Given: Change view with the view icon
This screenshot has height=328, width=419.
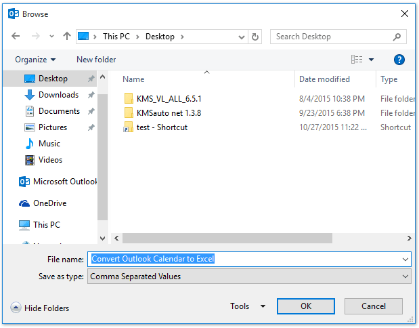Looking at the screenshot, I should click(357, 60).
